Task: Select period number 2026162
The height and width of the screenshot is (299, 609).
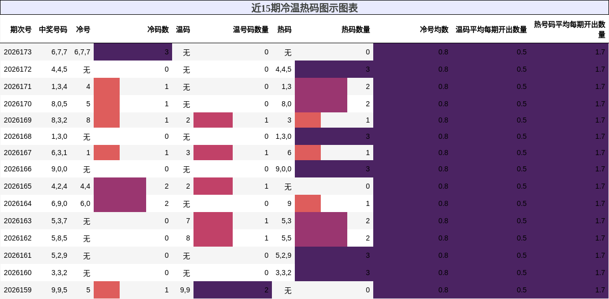Action: [x=17, y=238]
